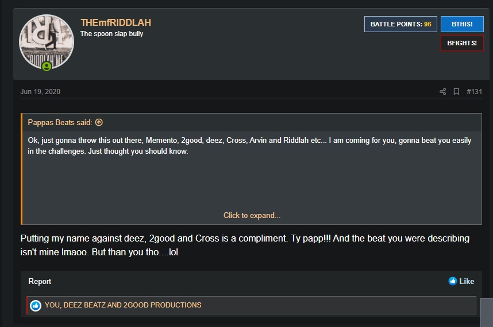This screenshot has height=327, width=493.
Task: Bookmark this post with the bookmark icon
Action: tap(456, 91)
